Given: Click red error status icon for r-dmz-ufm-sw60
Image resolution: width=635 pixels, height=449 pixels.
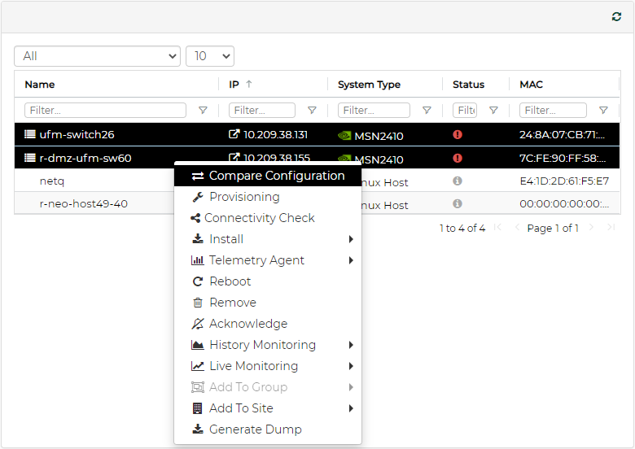Looking at the screenshot, I should [458, 158].
